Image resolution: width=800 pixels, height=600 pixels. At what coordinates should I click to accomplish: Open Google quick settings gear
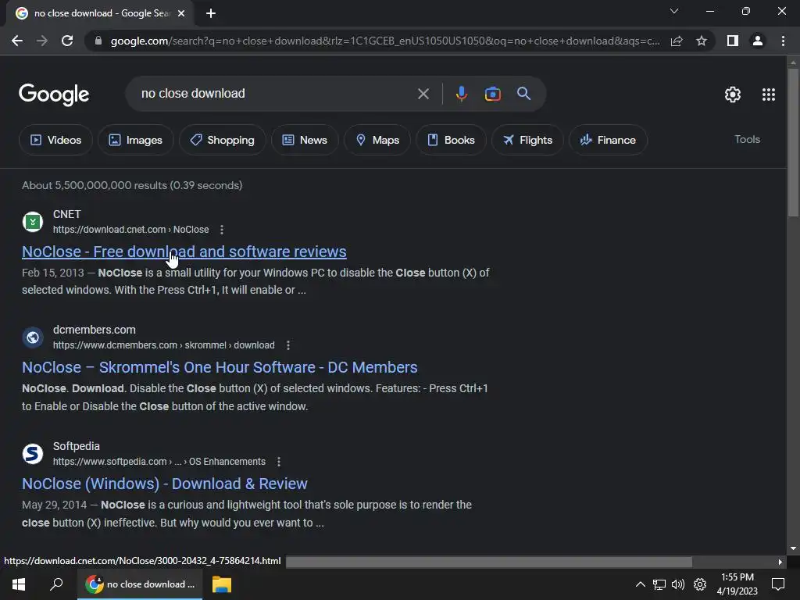[733, 95]
